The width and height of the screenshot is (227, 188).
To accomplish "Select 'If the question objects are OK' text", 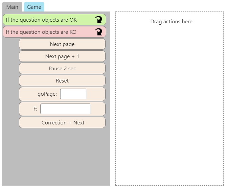I will 41,20.
